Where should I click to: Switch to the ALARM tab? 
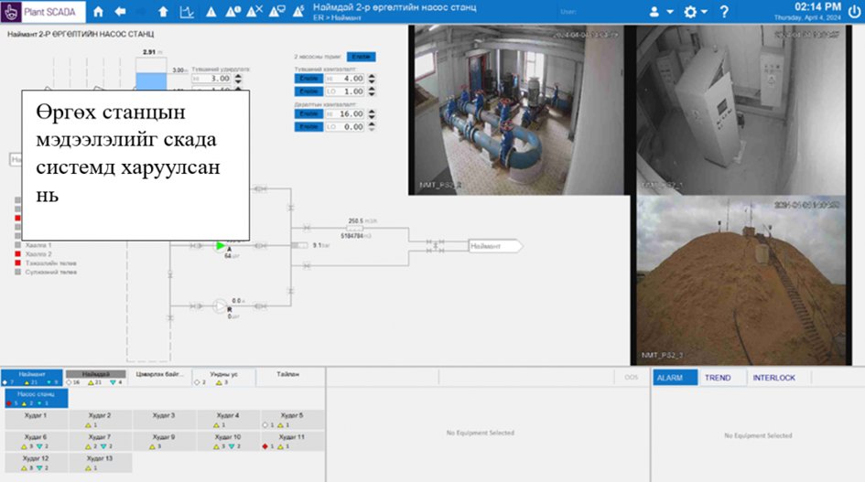click(676, 378)
